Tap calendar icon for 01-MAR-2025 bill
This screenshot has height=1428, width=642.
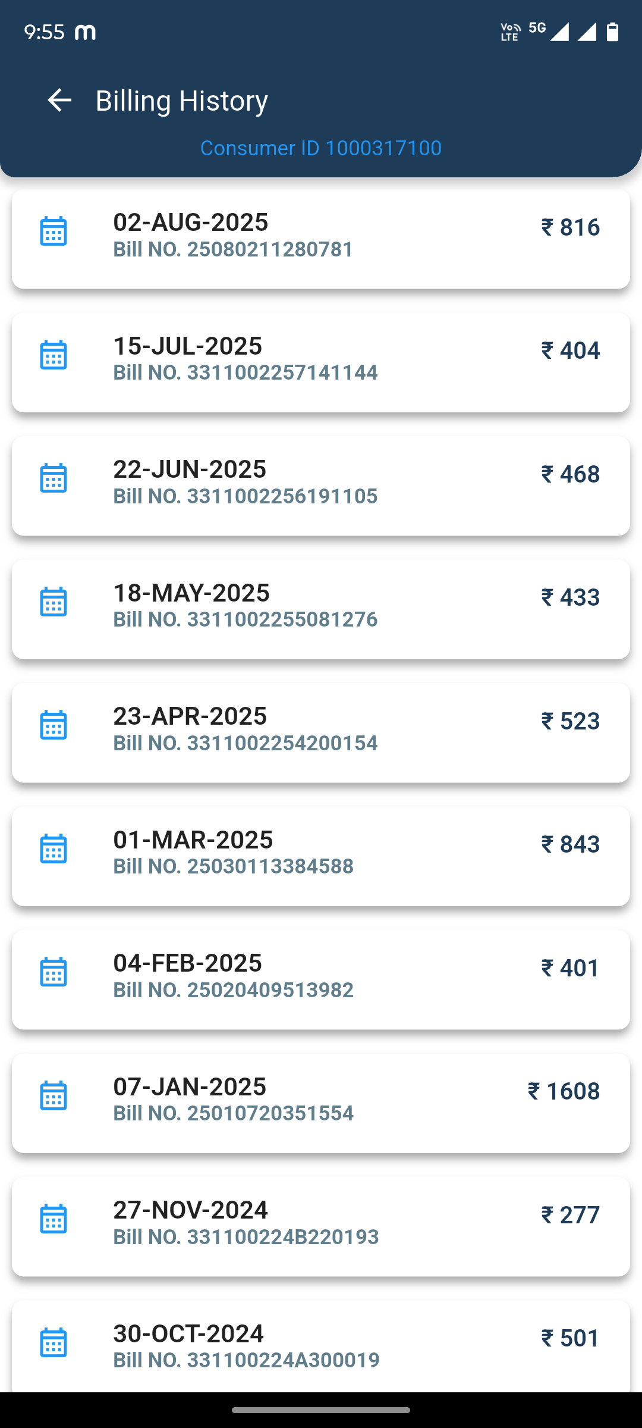53,848
